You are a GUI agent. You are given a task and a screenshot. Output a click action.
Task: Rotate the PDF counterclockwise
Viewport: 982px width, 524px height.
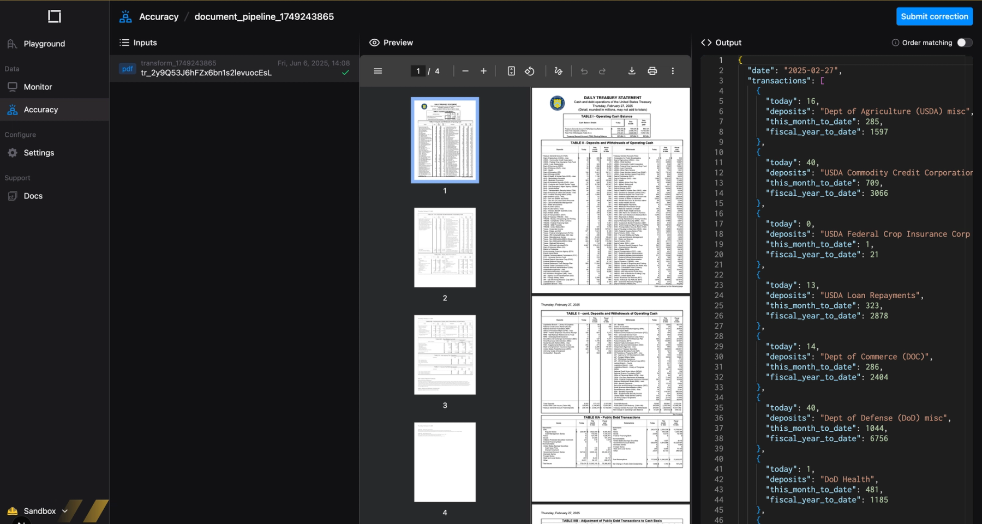pyautogui.click(x=530, y=71)
